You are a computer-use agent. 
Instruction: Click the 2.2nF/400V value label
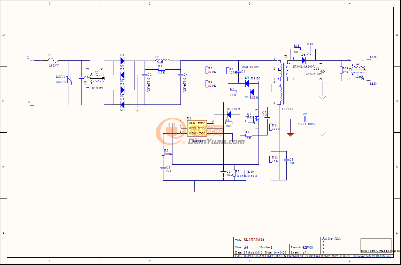click(307, 124)
